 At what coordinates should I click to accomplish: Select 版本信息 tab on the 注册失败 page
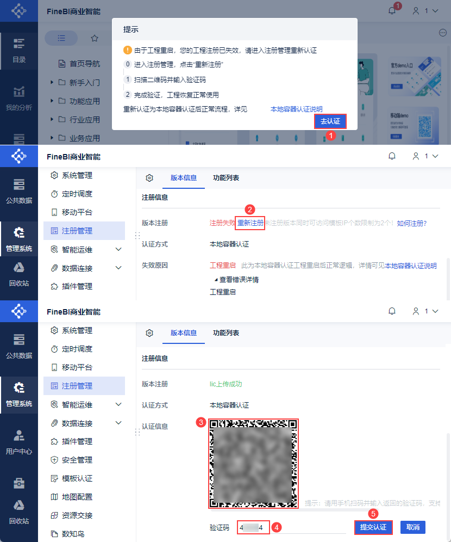point(184,177)
